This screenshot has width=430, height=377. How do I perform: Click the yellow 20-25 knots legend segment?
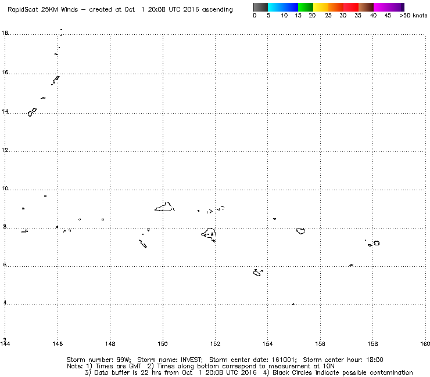click(x=321, y=7)
